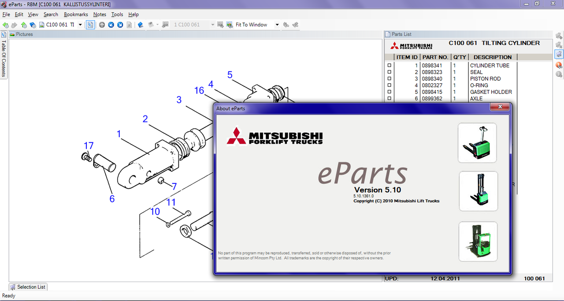The width and height of the screenshot is (564, 301).
Task: Select callout number 5 in the diagram
Action: [230, 75]
